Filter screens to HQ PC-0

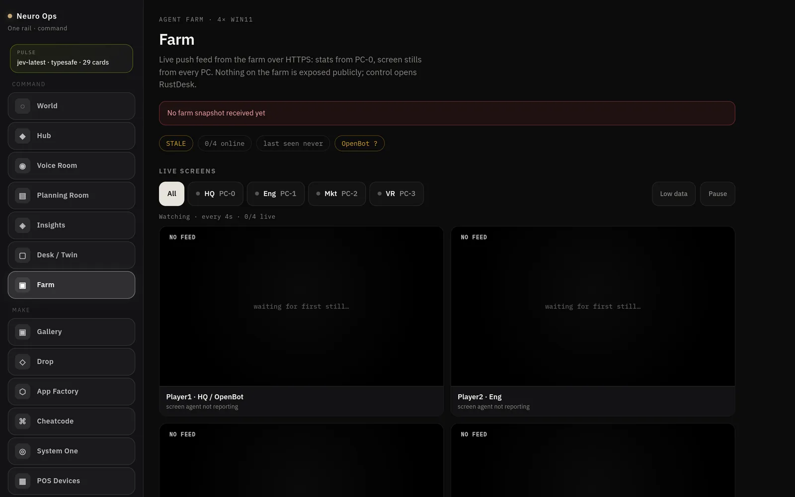point(216,194)
